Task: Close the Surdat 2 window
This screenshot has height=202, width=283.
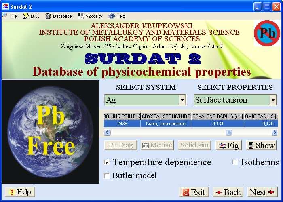Action: coord(276,7)
